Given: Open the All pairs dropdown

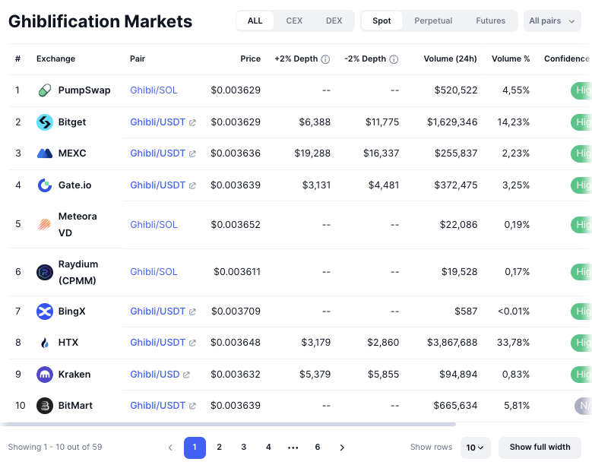Looking at the screenshot, I should 552,21.
